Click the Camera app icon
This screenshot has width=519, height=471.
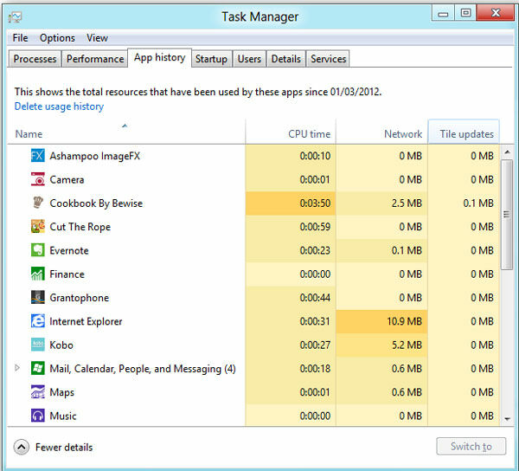pos(37,179)
